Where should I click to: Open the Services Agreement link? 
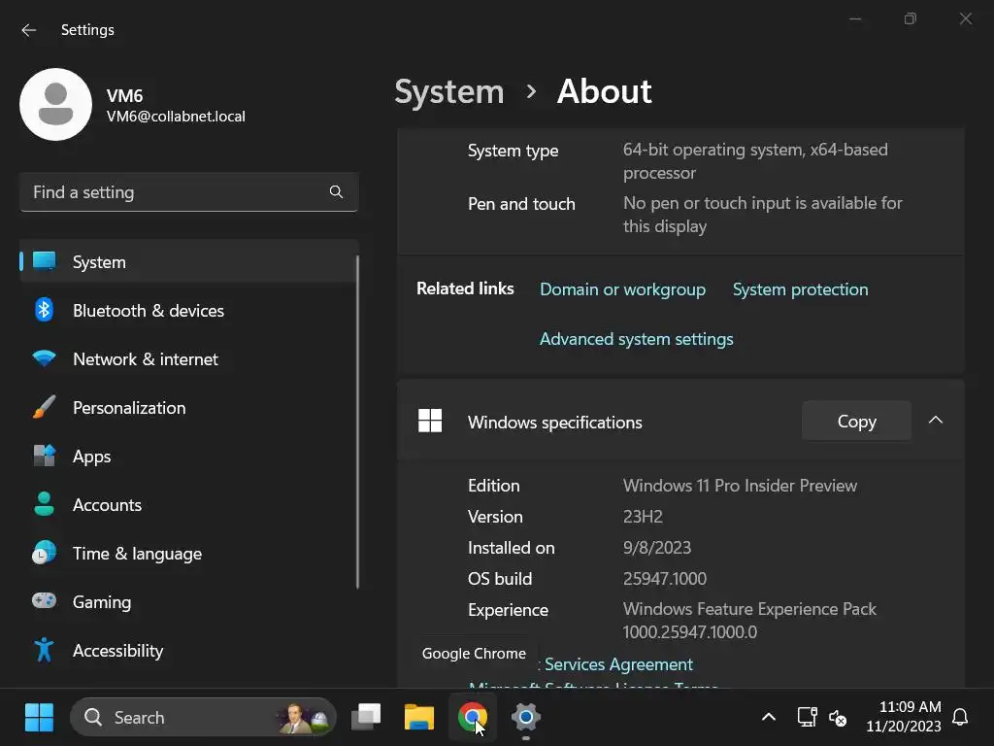[x=618, y=664]
